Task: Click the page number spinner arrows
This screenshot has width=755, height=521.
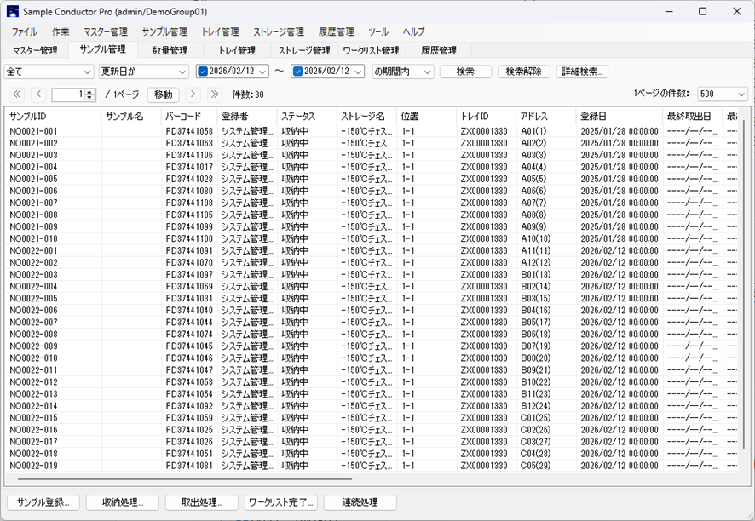Action: 90,94
